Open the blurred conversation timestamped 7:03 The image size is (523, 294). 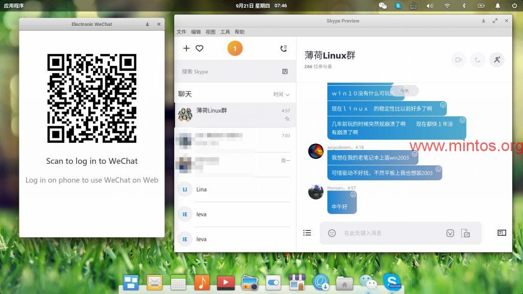pyautogui.click(x=235, y=140)
